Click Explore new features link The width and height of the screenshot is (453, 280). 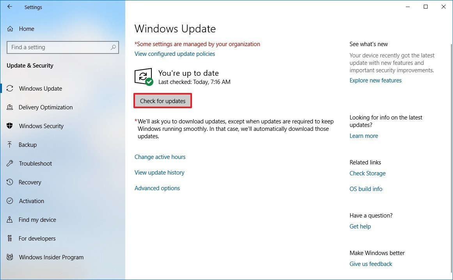click(x=375, y=80)
